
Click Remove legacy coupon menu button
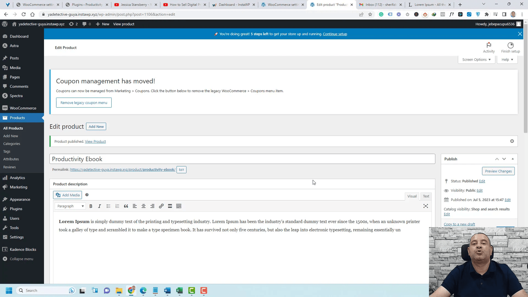[84, 103]
